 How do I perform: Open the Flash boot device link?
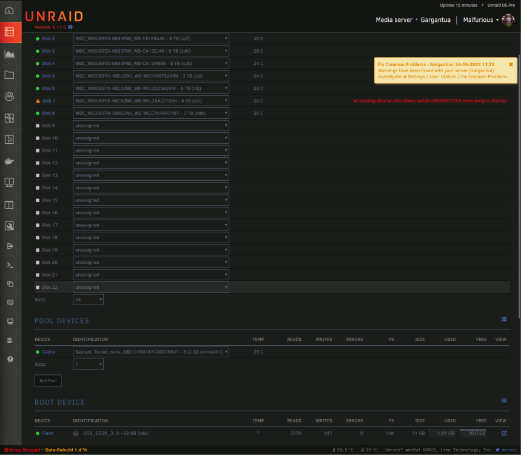pyautogui.click(x=47, y=433)
